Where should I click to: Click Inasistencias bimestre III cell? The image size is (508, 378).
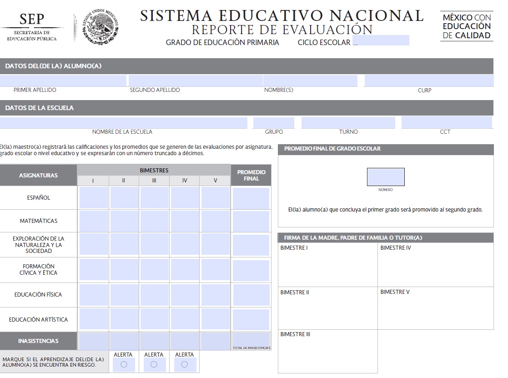point(155,341)
